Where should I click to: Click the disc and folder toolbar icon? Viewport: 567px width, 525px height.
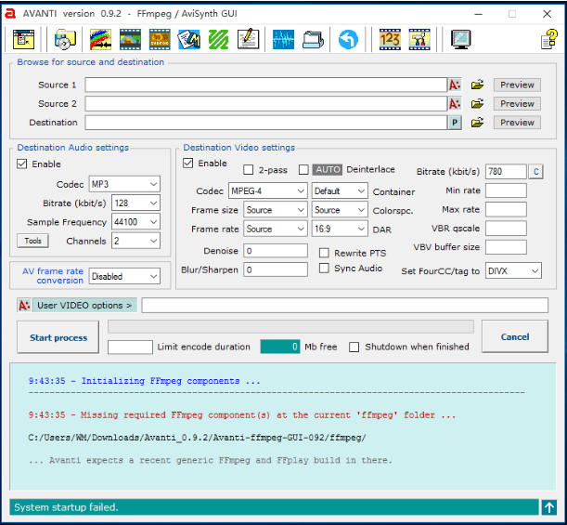(64, 39)
